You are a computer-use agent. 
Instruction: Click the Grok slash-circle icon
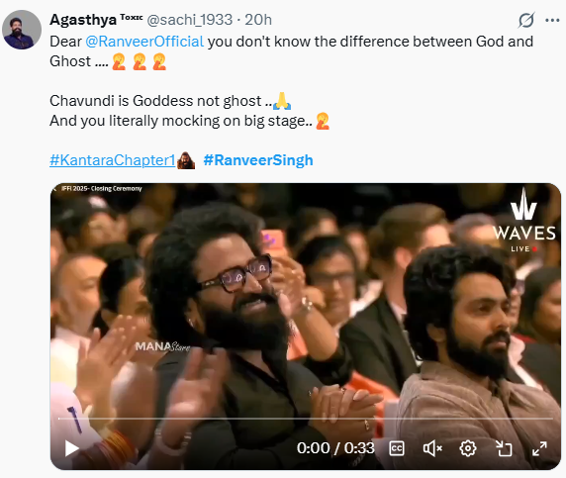pos(526,20)
